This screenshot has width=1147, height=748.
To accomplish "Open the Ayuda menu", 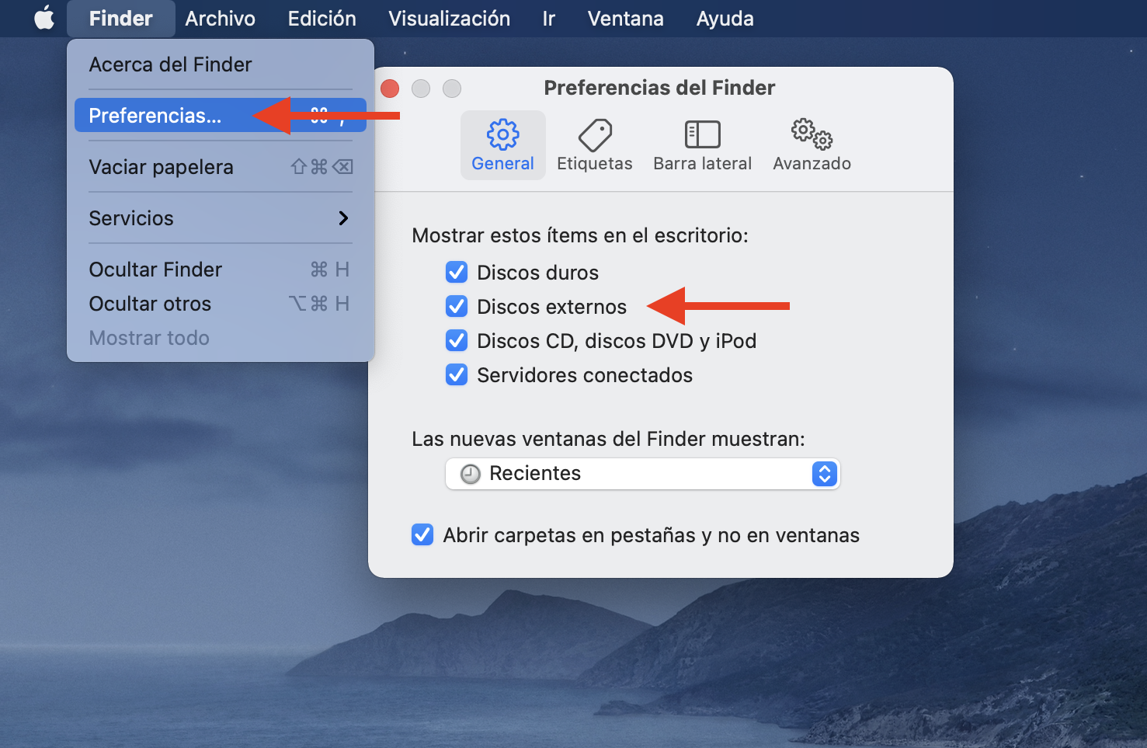I will tap(725, 19).
